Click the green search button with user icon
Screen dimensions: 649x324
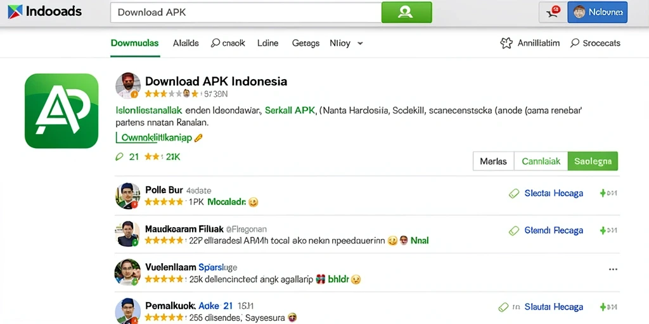[406, 12]
